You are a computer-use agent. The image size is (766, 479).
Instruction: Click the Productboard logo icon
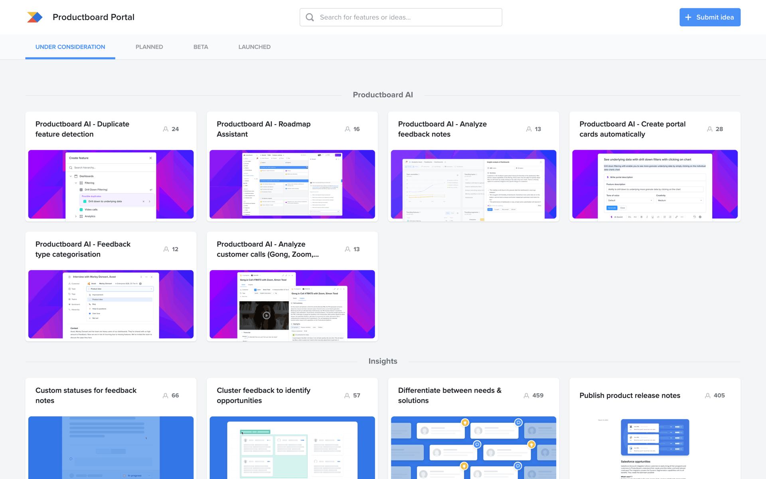tap(35, 17)
